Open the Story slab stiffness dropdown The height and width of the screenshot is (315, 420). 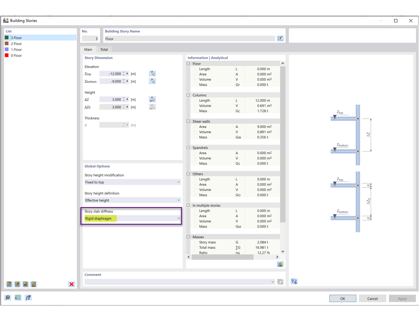click(x=133, y=218)
